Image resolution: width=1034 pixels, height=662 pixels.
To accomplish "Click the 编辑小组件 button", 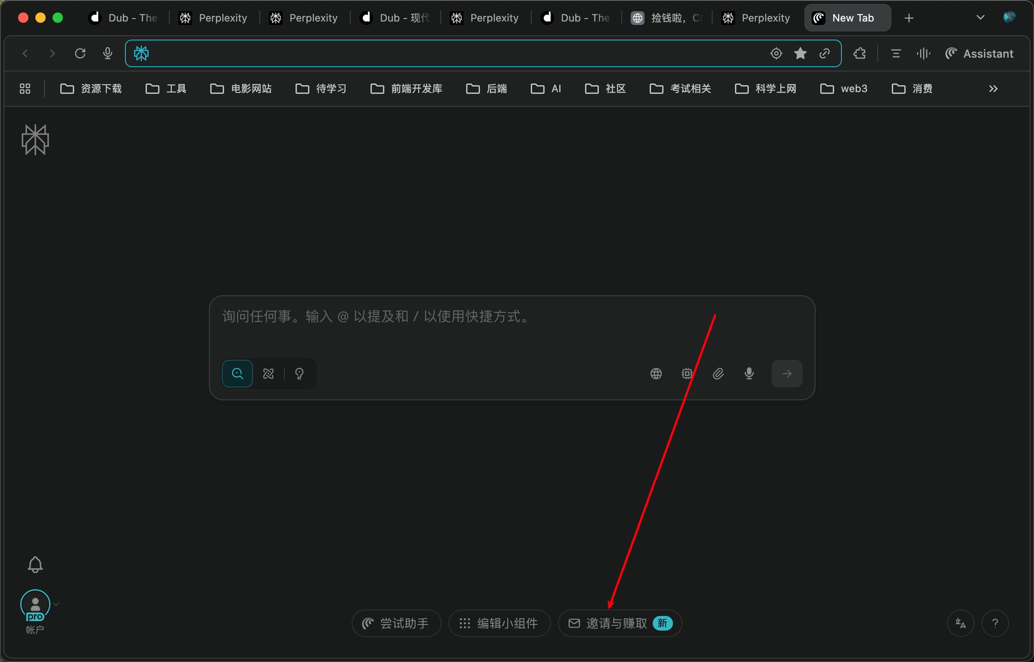I will click(x=499, y=623).
